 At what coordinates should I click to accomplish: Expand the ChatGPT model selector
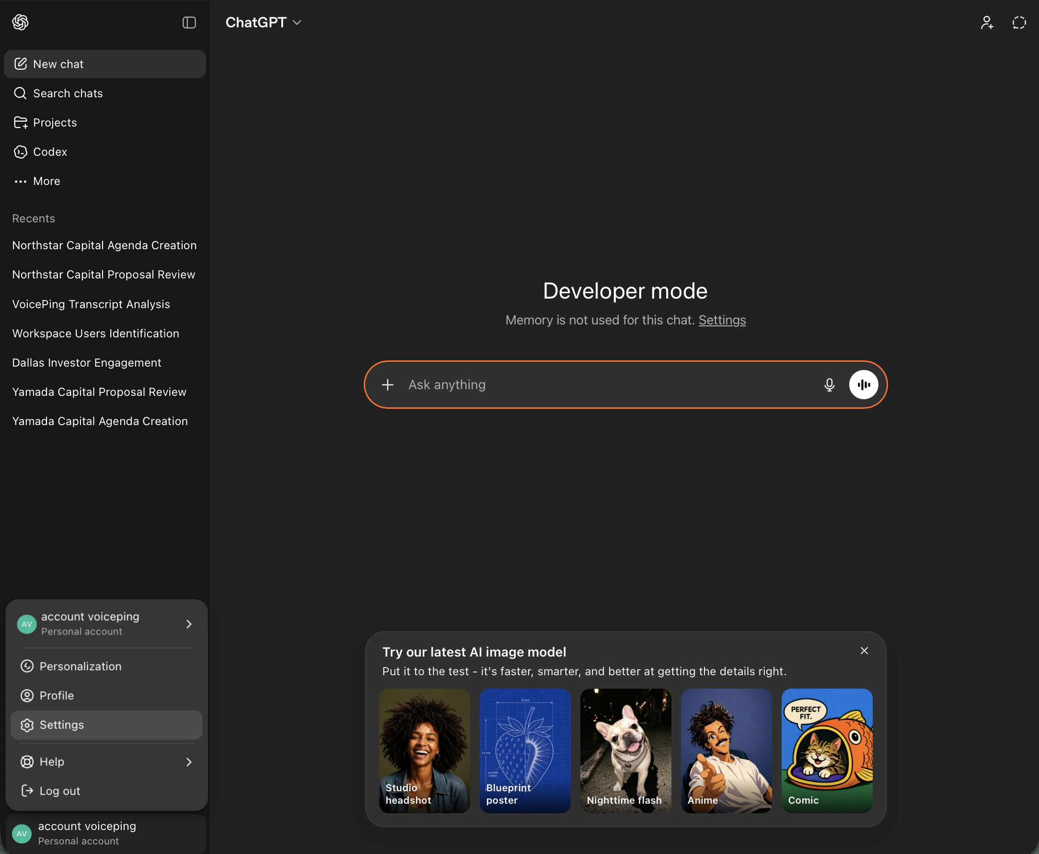click(x=264, y=22)
